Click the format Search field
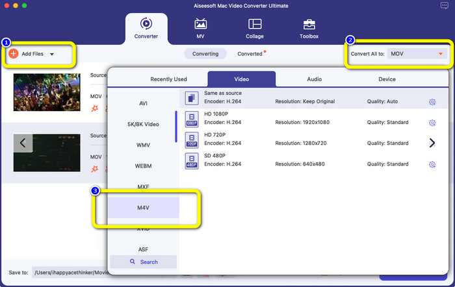This screenshot has width=455, height=287. [x=144, y=262]
